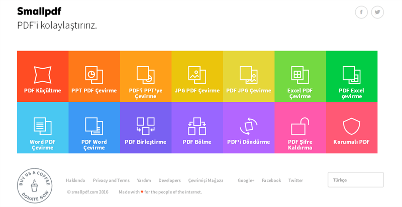Viewport: 402px width, 207px height.
Task: Choose the PDF Word Çevirme icon
Action: tap(94, 126)
